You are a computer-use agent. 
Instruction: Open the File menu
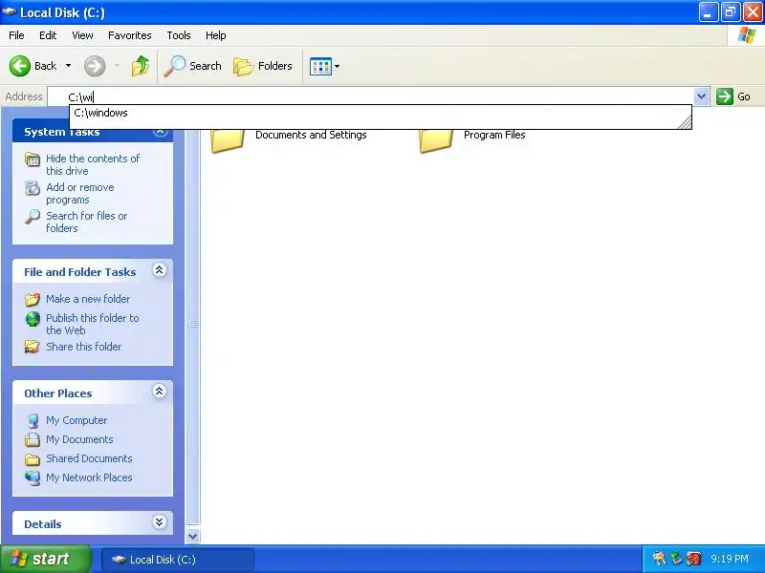coord(16,35)
